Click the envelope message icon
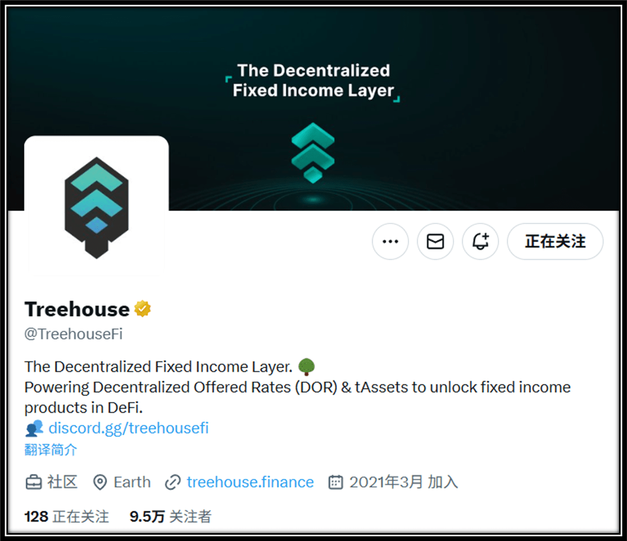627x541 pixels. [x=435, y=241]
